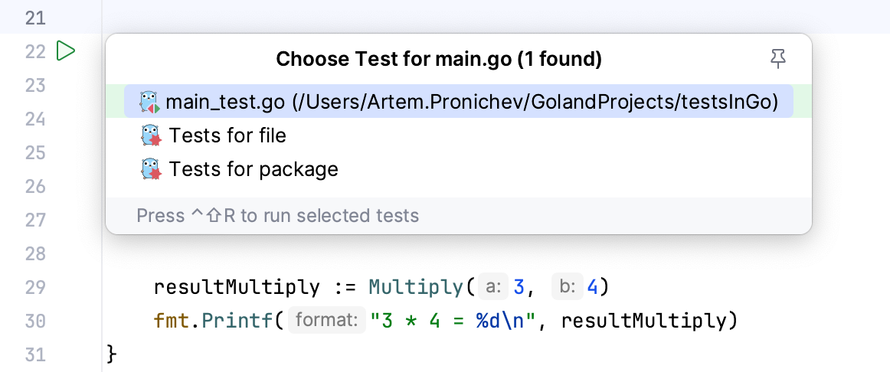Viewport: 890px width, 372px height.
Task: Click the Multiply function call
Action: (416, 288)
